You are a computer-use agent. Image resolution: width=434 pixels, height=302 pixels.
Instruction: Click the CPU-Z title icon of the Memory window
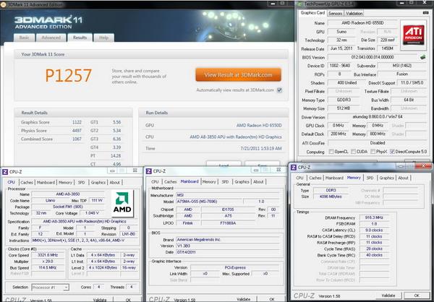click(x=294, y=168)
